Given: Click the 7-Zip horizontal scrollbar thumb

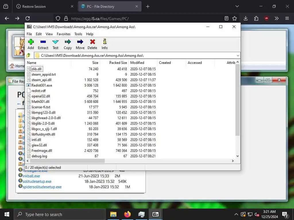Looking at the screenshot, I should pyautogui.click(x=67, y=161).
